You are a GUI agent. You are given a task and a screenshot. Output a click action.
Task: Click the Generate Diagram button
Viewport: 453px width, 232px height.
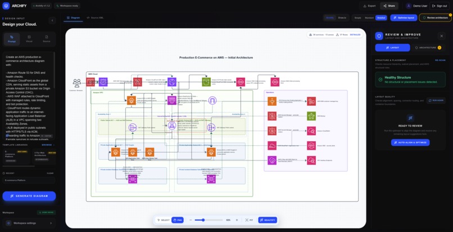pos(29,196)
